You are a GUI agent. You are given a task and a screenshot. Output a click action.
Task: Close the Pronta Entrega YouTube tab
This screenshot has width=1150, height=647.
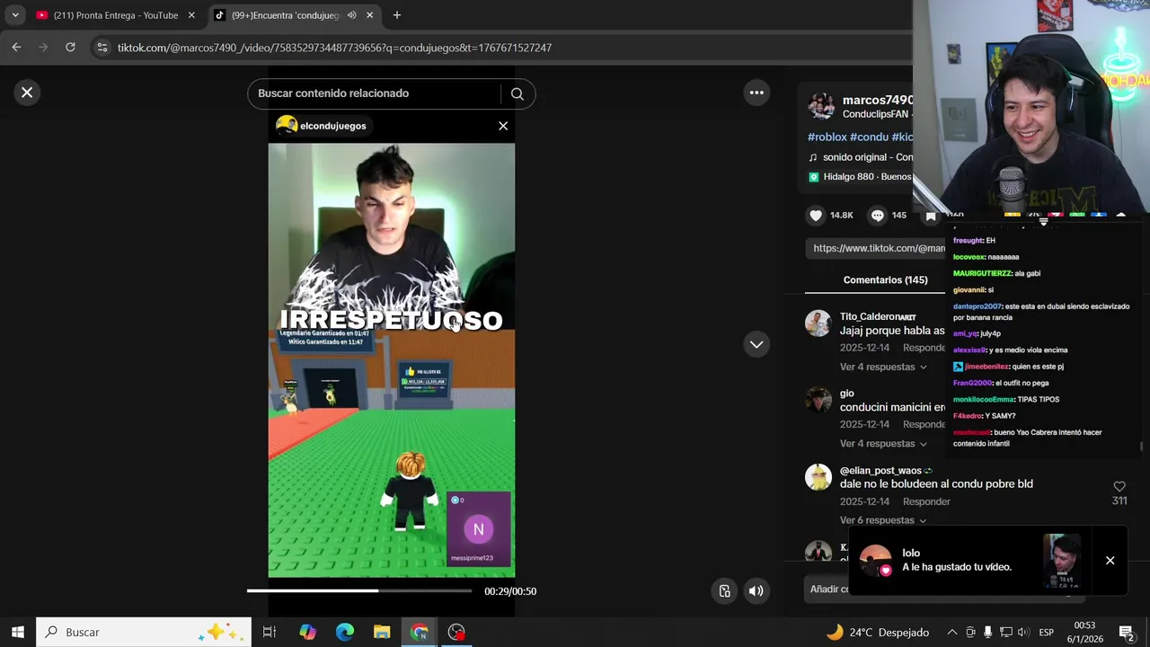191,15
